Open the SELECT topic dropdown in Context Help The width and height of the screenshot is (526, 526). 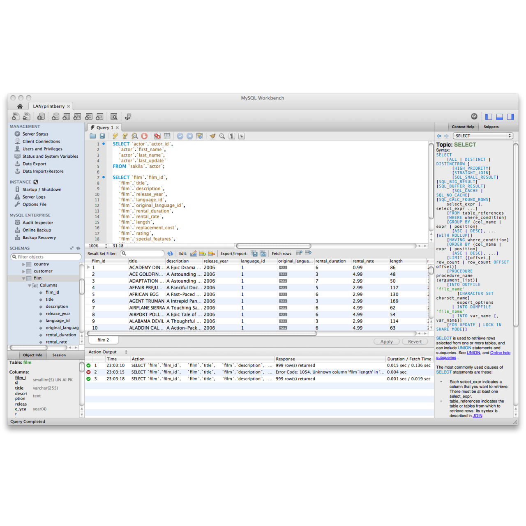click(483, 136)
